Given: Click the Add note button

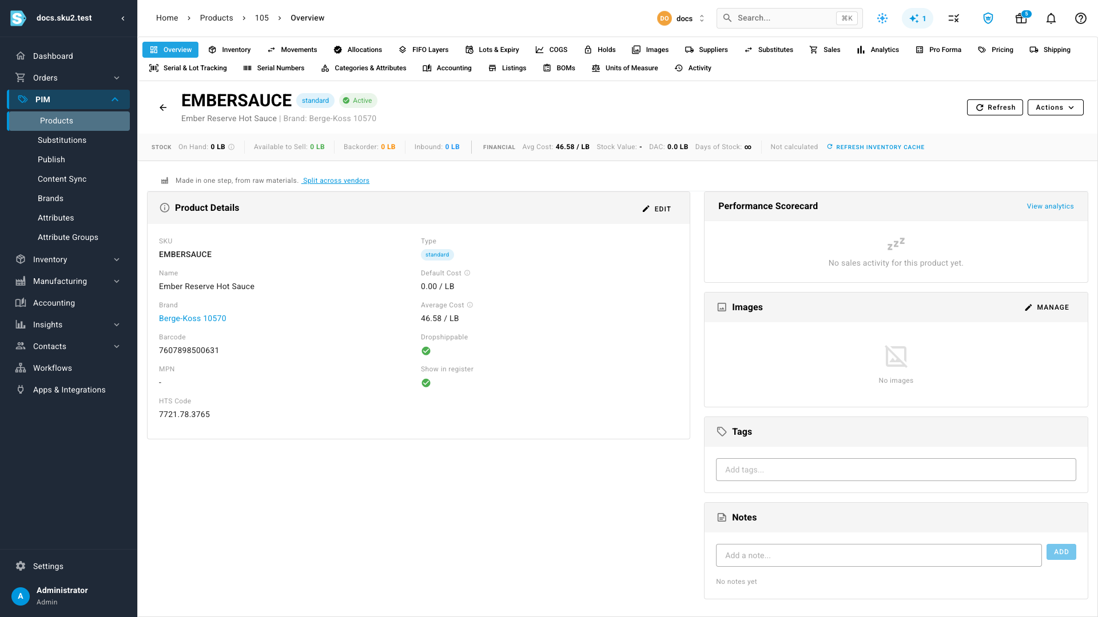Looking at the screenshot, I should pyautogui.click(x=1061, y=552).
